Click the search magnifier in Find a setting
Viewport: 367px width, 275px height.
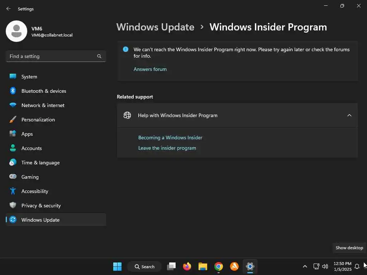(99, 56)
